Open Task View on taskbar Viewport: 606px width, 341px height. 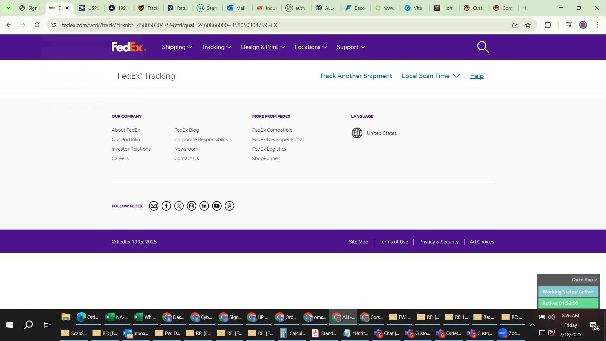tap(47, 325)
